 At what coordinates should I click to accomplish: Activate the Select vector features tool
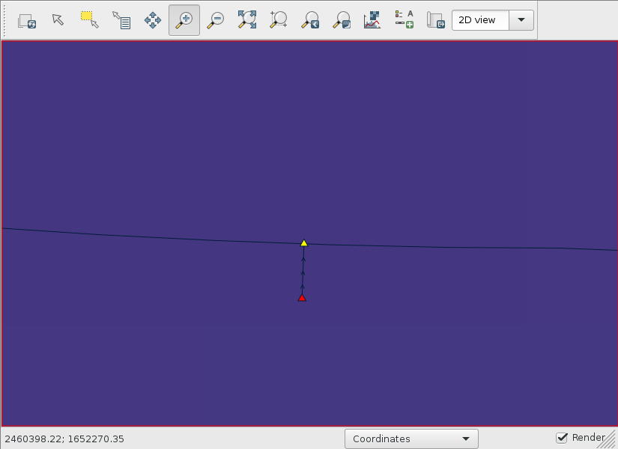(x=90, y=20)
